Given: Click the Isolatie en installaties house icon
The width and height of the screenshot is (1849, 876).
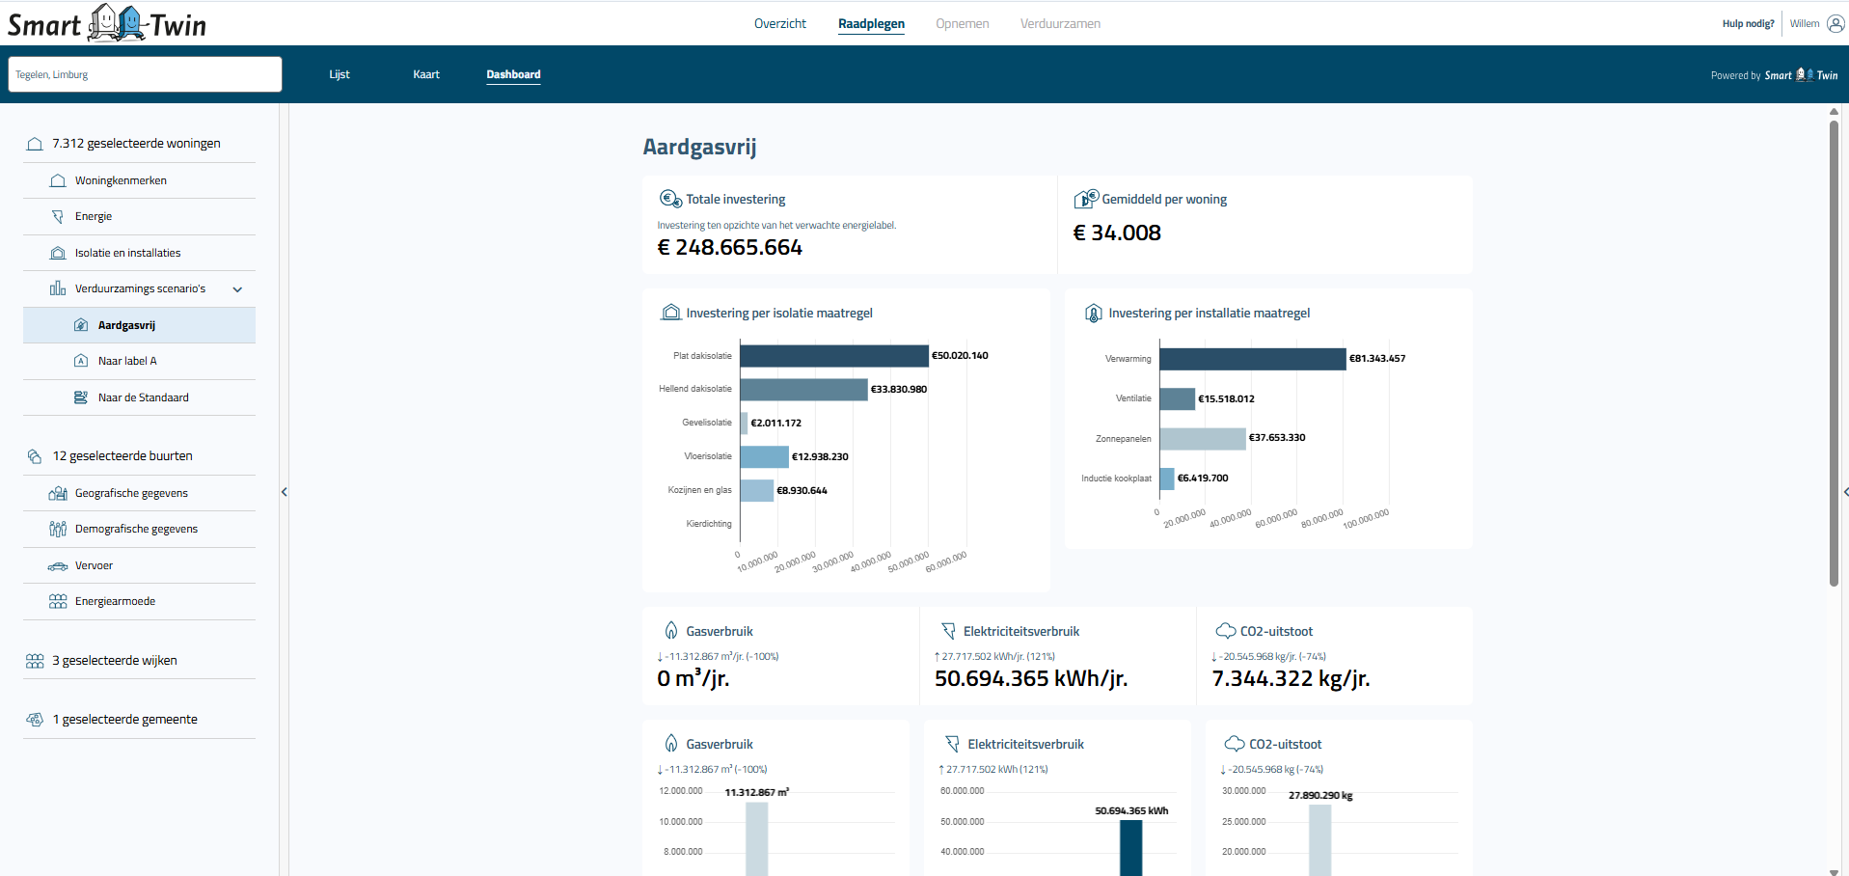Looking at the screenshot, I should 59,252.
